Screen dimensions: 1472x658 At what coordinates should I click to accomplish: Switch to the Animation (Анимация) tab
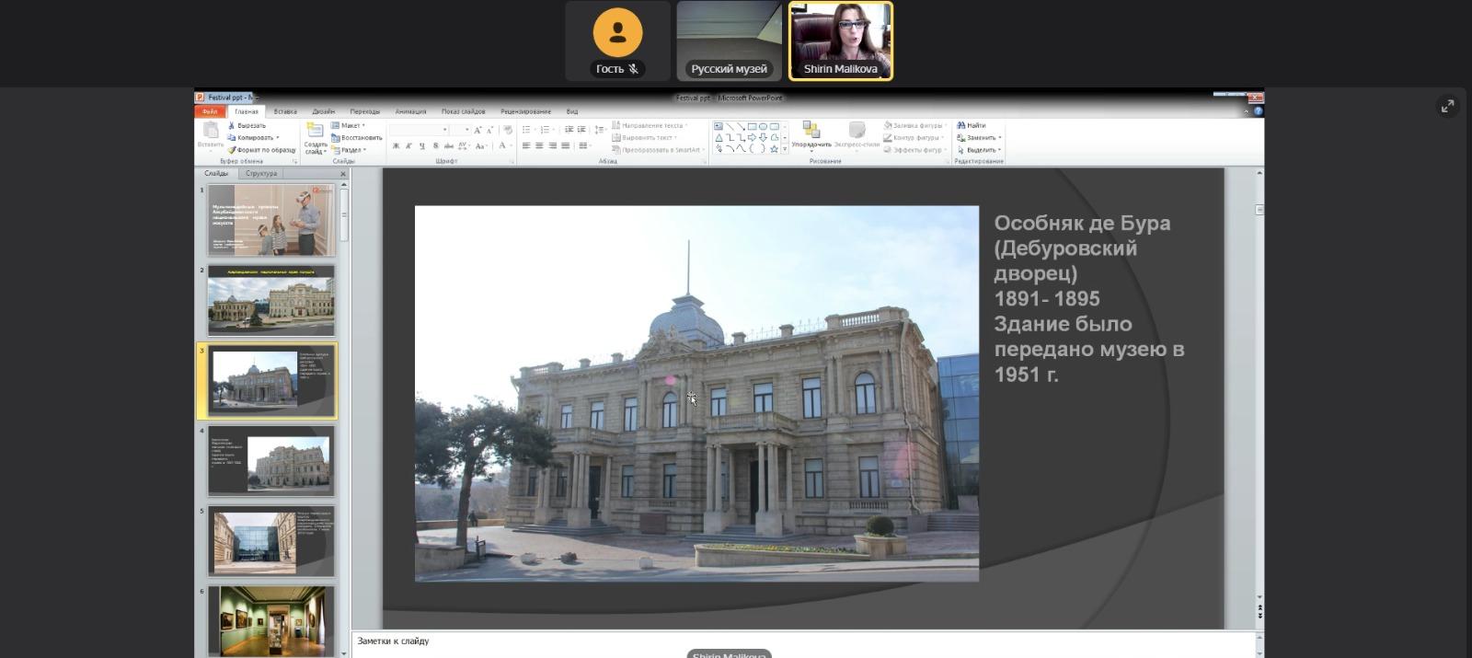coord(410,111)
